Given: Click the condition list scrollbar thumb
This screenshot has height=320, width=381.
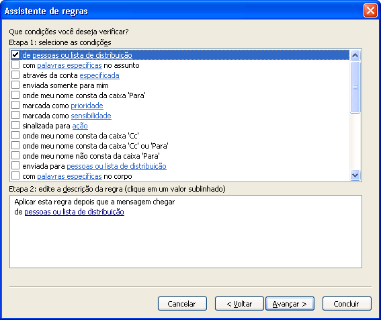Looking at the screenshot, I should click(x=355, y=87).
